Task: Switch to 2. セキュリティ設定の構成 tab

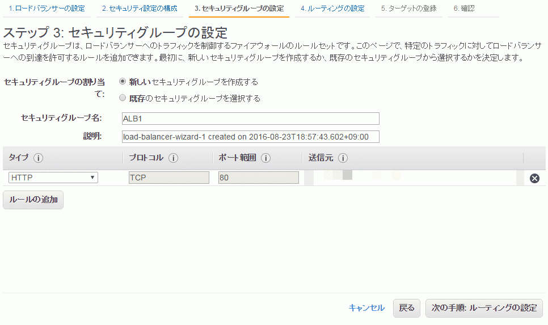Action: pos(140,9)
